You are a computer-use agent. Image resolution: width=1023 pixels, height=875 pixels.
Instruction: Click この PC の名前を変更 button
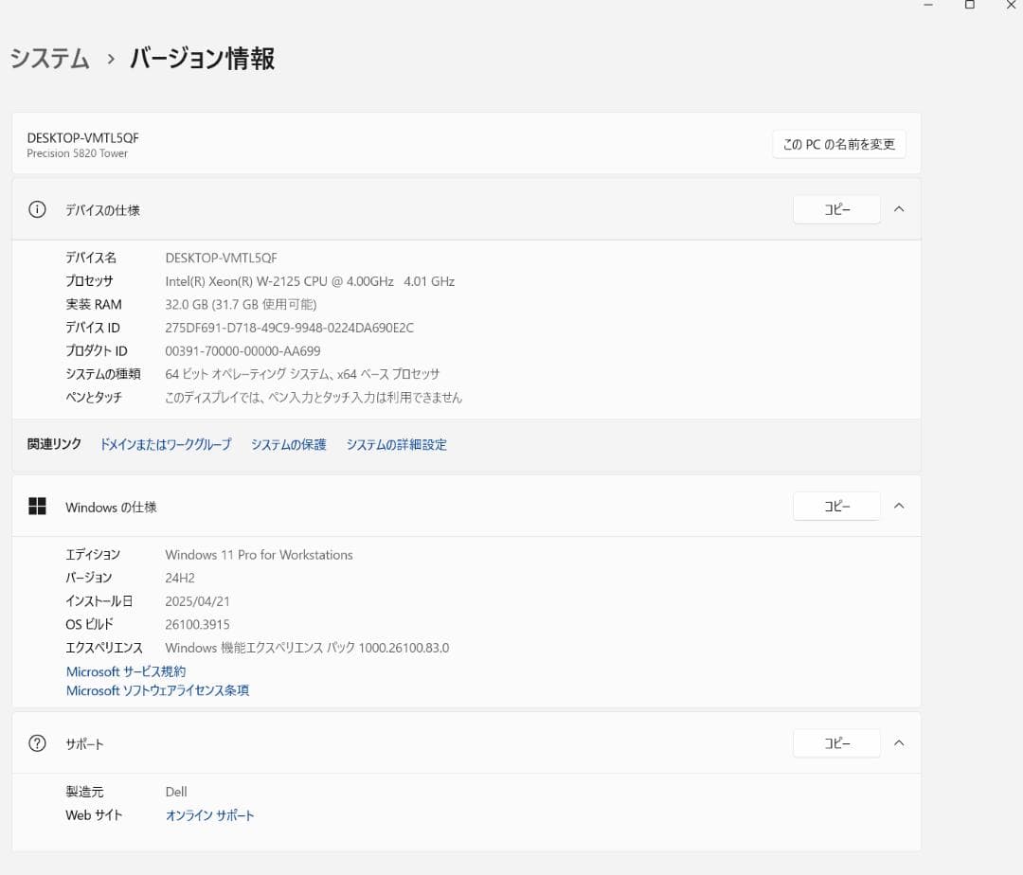[x=838, y=144]
